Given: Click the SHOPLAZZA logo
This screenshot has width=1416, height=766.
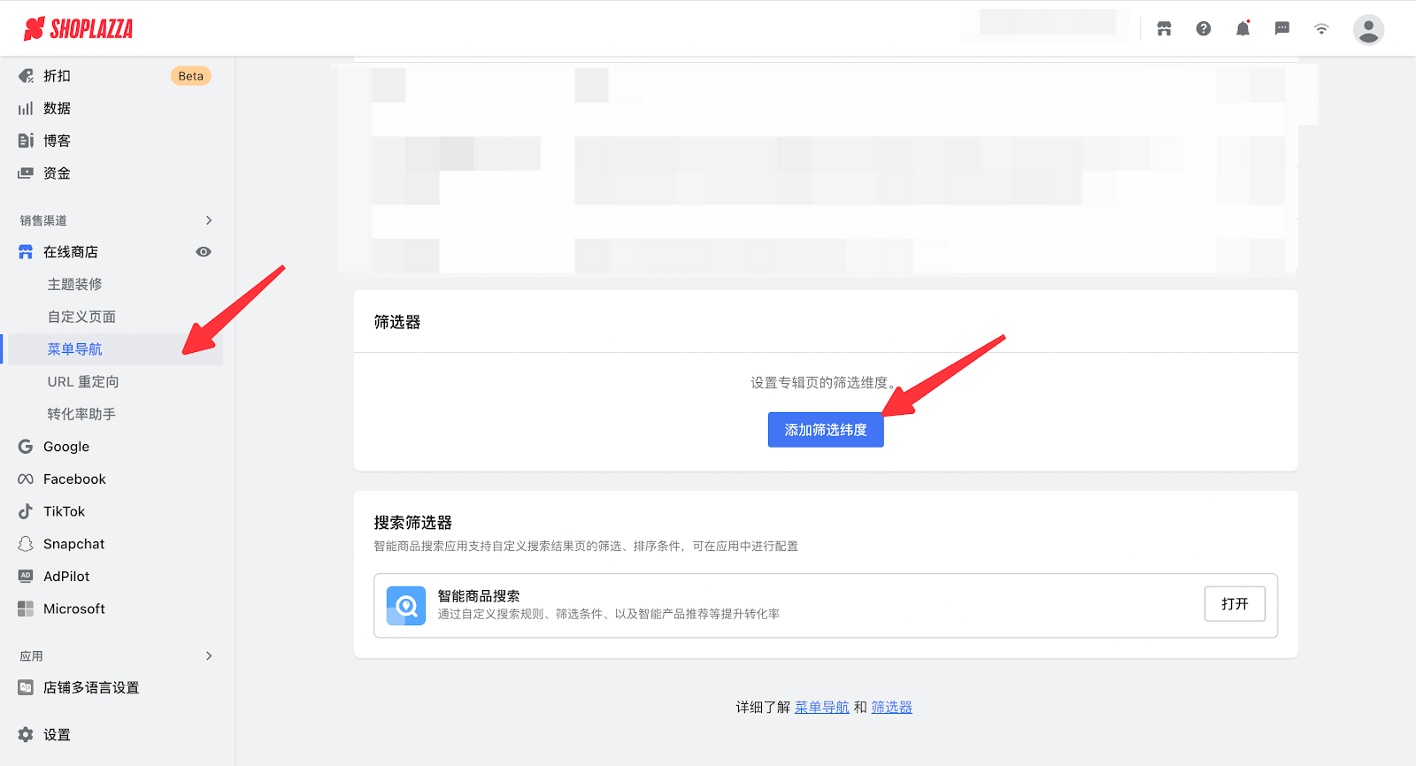Looking at the screenshot, I should click(78, 29).
